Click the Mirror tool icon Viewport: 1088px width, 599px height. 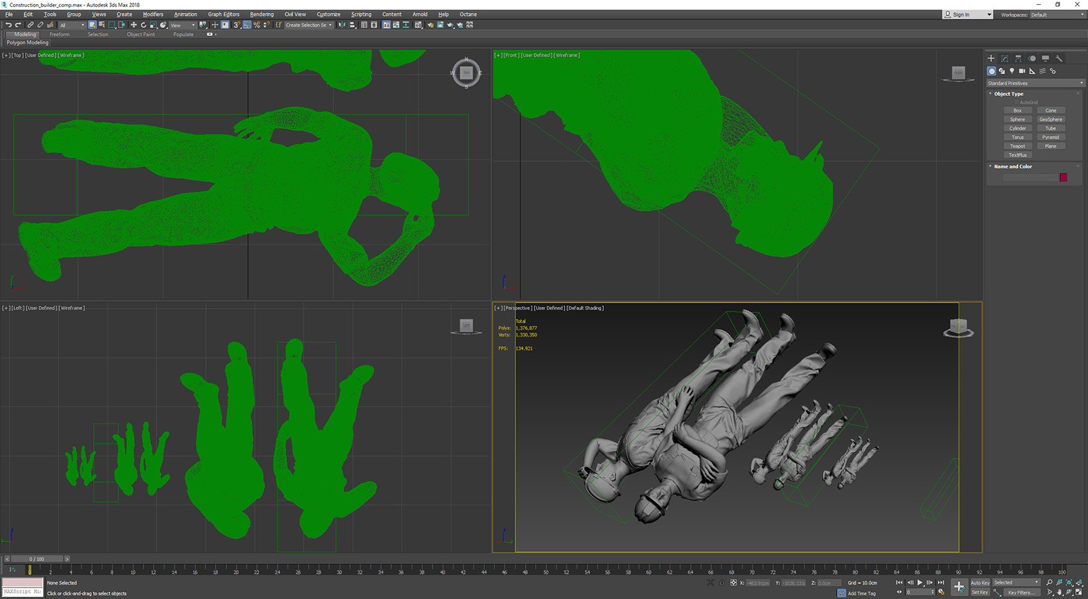[x=342, y=25]
